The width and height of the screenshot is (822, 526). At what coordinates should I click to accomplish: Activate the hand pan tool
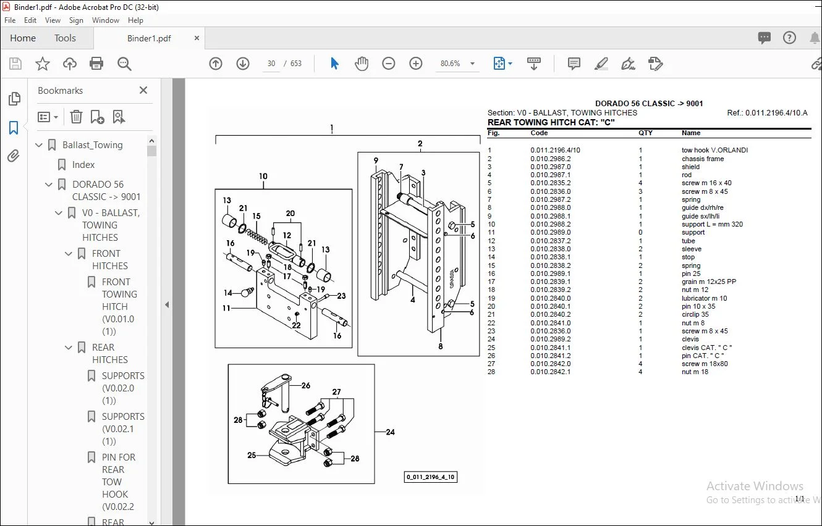(x=362, y=64)
